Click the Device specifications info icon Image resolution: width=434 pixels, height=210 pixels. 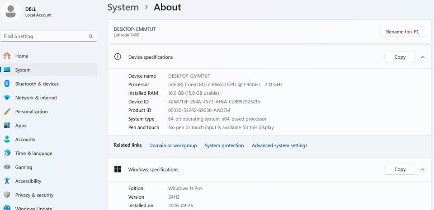(x=118, y=56)
